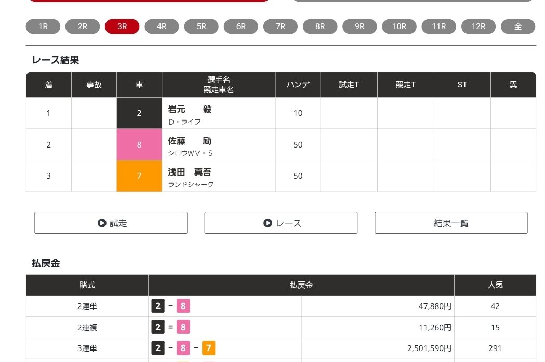This screenshot has width=545, height=362.
Task: Click the 人気 column header
Action: click(x=495, y=285)
